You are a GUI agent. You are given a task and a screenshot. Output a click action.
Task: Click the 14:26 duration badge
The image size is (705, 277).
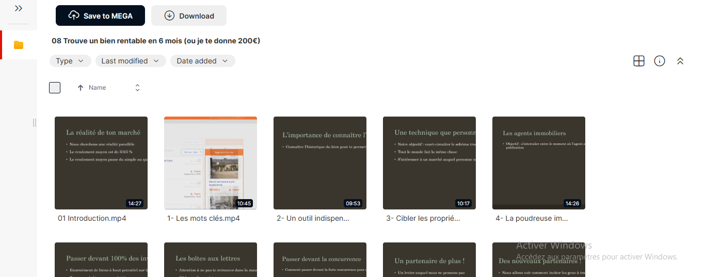(x=572, y=203)
